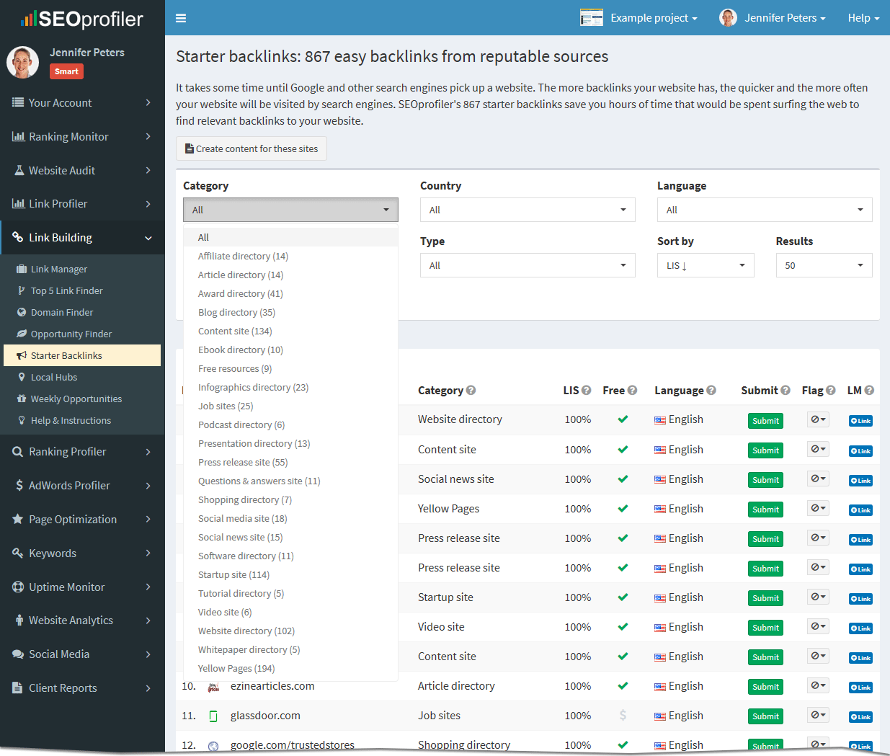Click the Local Hubs pin icon
This screenshot has width=890, height=756.
pos(22,377)
